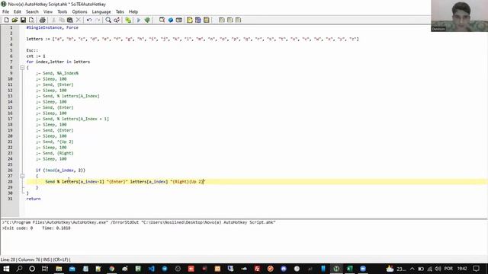Open Cortana circle on taskbar
The width and height of the screenshot is (488, 274).
tap(32, 269)
